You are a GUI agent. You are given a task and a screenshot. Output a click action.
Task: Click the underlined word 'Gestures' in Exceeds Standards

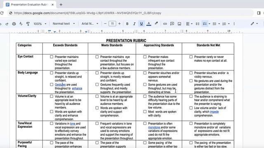pyautogui.click(x=60, y=85)
